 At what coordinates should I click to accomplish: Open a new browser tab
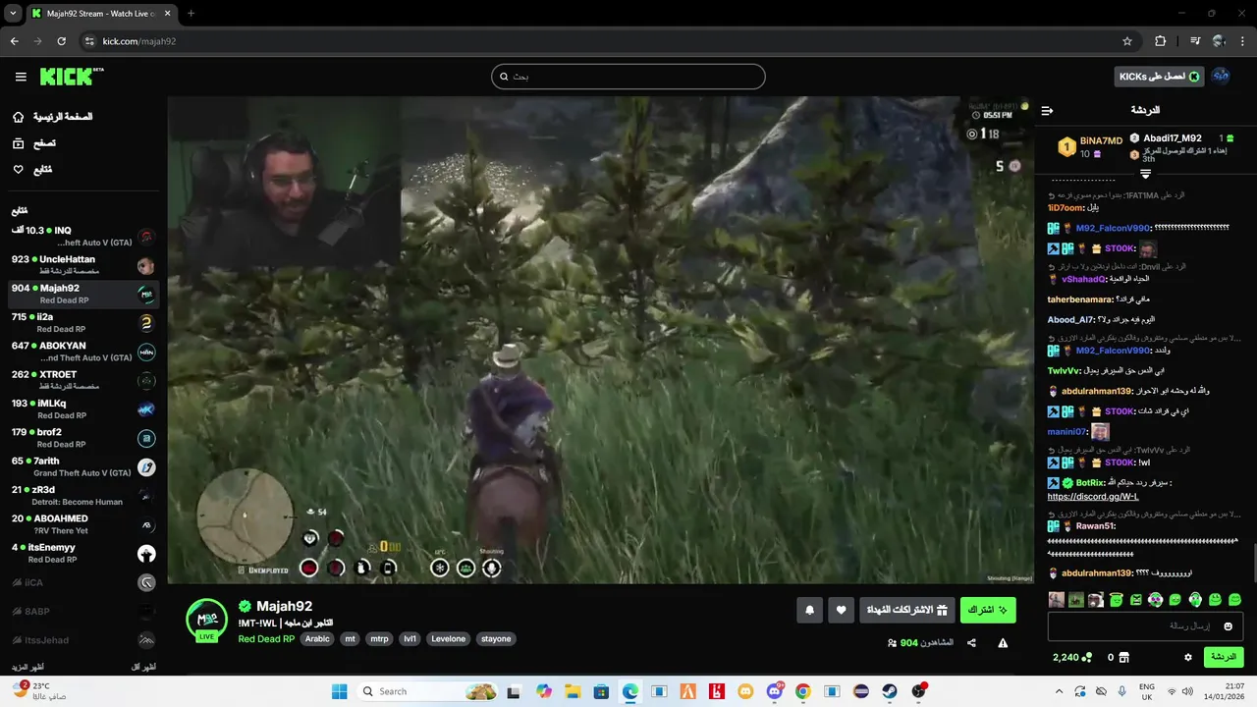pyautogui.click(x=191, y=14)
